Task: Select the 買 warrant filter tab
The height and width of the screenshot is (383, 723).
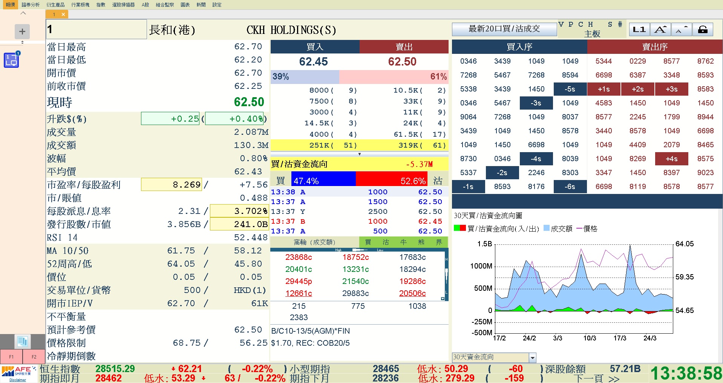Action: coord(368,242)
